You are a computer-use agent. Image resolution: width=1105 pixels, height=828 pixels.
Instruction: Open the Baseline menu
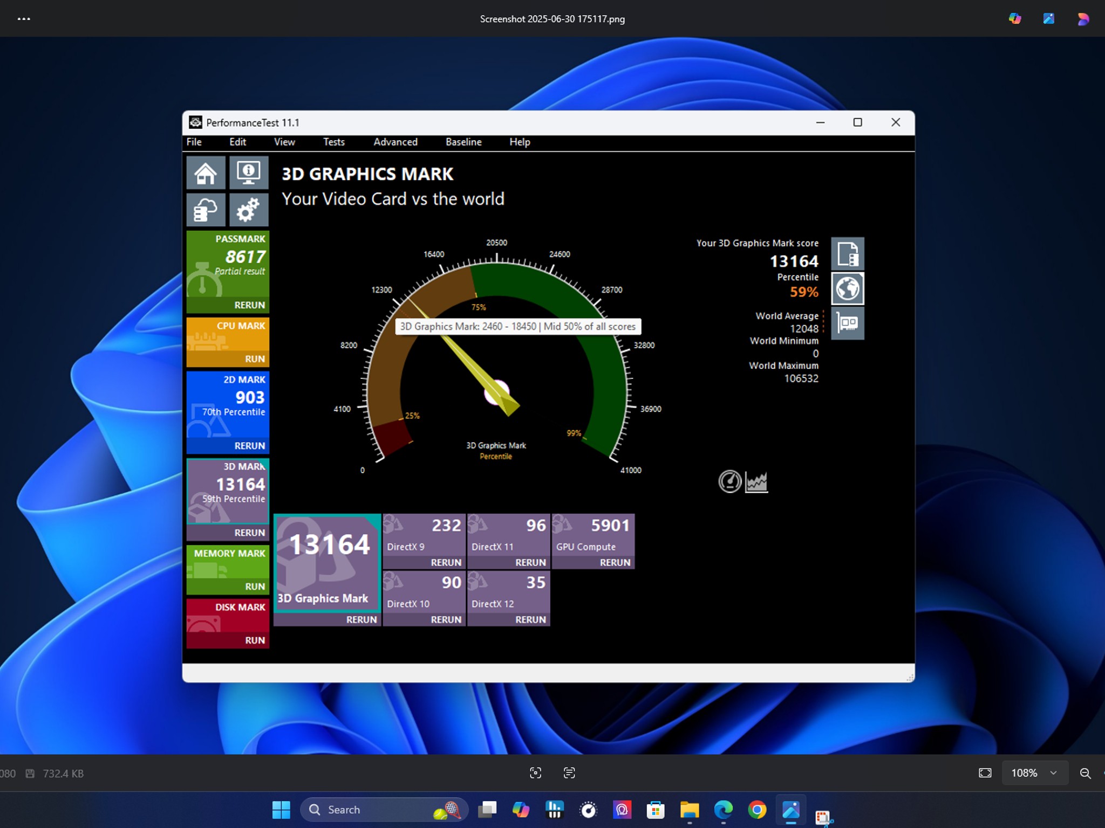coord(463,142)
